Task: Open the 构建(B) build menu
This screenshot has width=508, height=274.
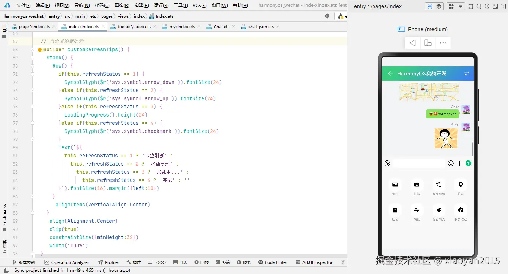Action: pos(141,6)
